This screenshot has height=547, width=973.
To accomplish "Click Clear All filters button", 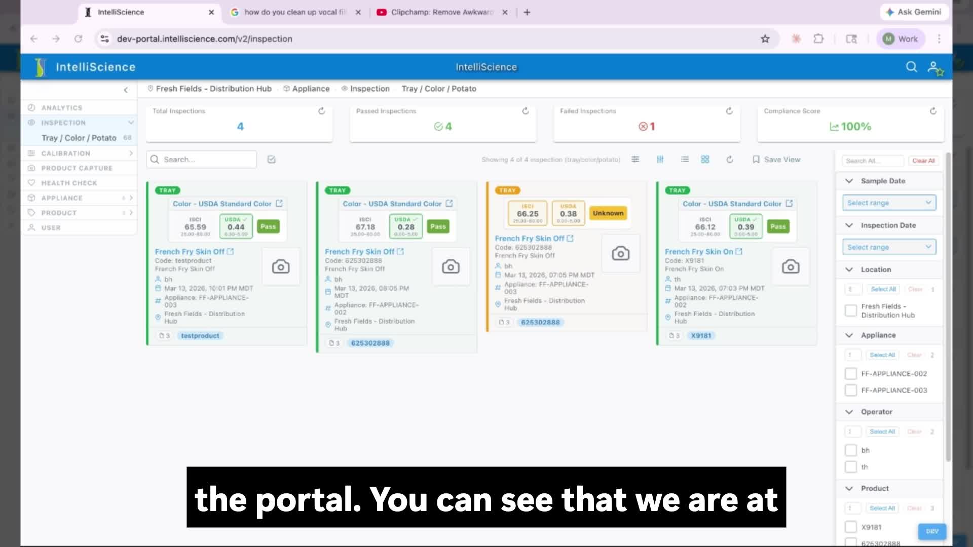I will point(923,161).
